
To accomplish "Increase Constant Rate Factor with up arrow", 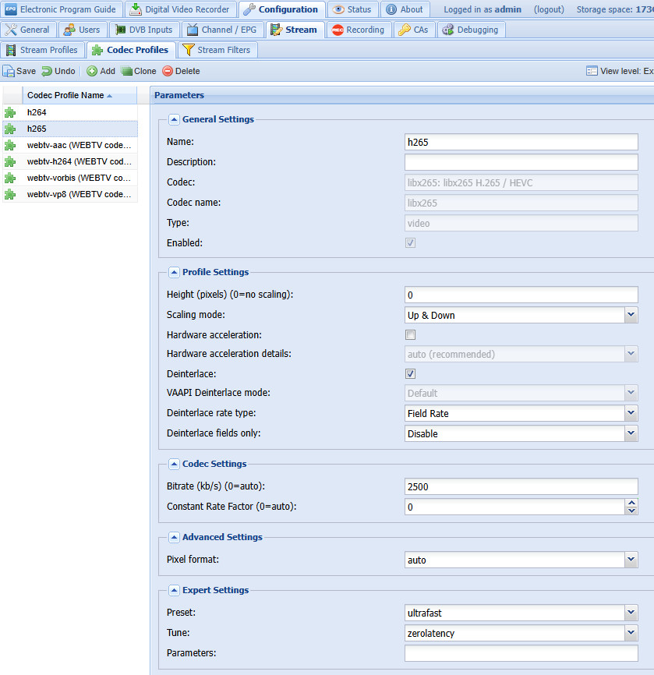I will (x=631, y=503).
